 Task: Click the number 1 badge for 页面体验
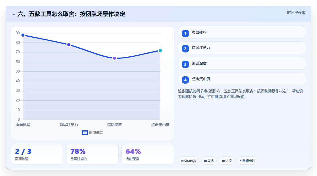tap(185, 33)
